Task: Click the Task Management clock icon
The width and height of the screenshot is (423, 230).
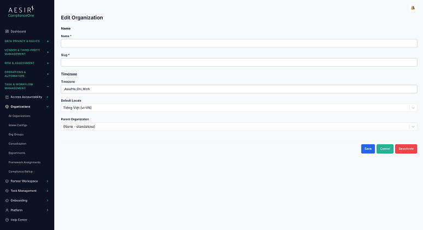Action: tap(7, 191)
